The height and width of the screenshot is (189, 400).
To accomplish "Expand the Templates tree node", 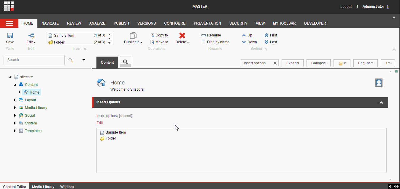I will click(15, 131).
